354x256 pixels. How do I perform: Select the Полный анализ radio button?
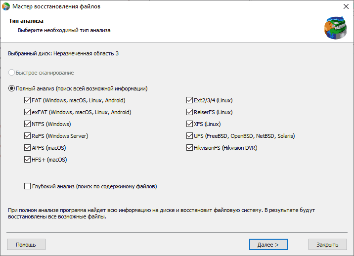[11, 88]
